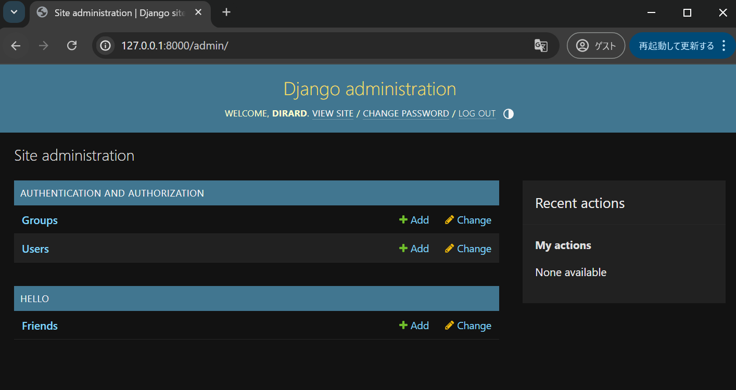Click the 再起動して更新する update button
The image size is (736, 390).
[677, 46]
